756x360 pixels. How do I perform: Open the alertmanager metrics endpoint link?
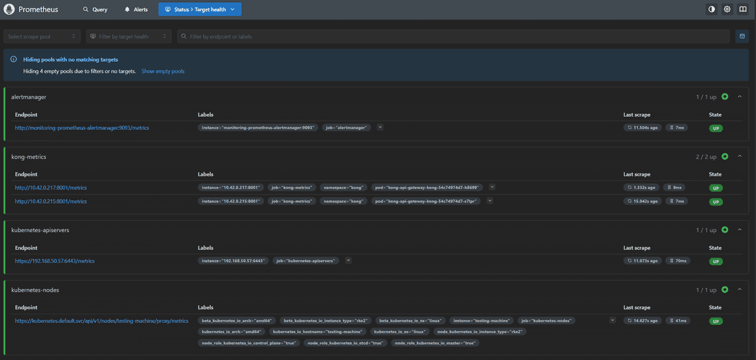click(x=82, y=128)
